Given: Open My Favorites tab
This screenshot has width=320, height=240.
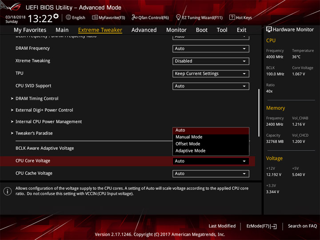Looking at the screenshot, I should [x=30, y=30].
